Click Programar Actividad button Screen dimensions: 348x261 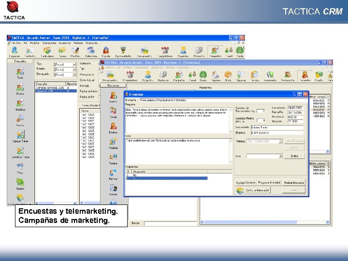269,183
